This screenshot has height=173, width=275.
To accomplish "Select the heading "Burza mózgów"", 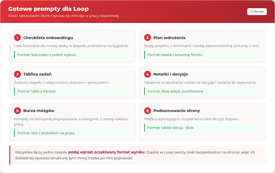I will pos(39,111).
